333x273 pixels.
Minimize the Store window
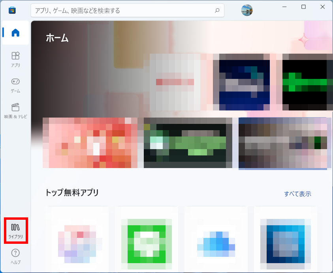(x=284, y=7)
